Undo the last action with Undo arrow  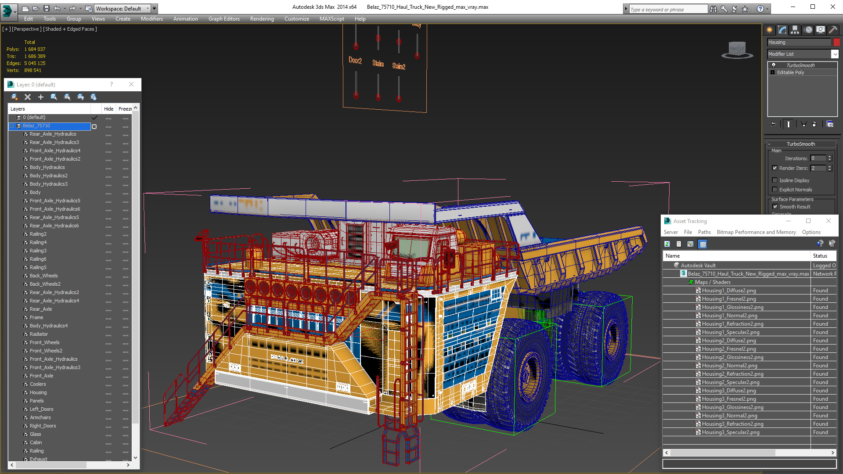pos(57,8)
